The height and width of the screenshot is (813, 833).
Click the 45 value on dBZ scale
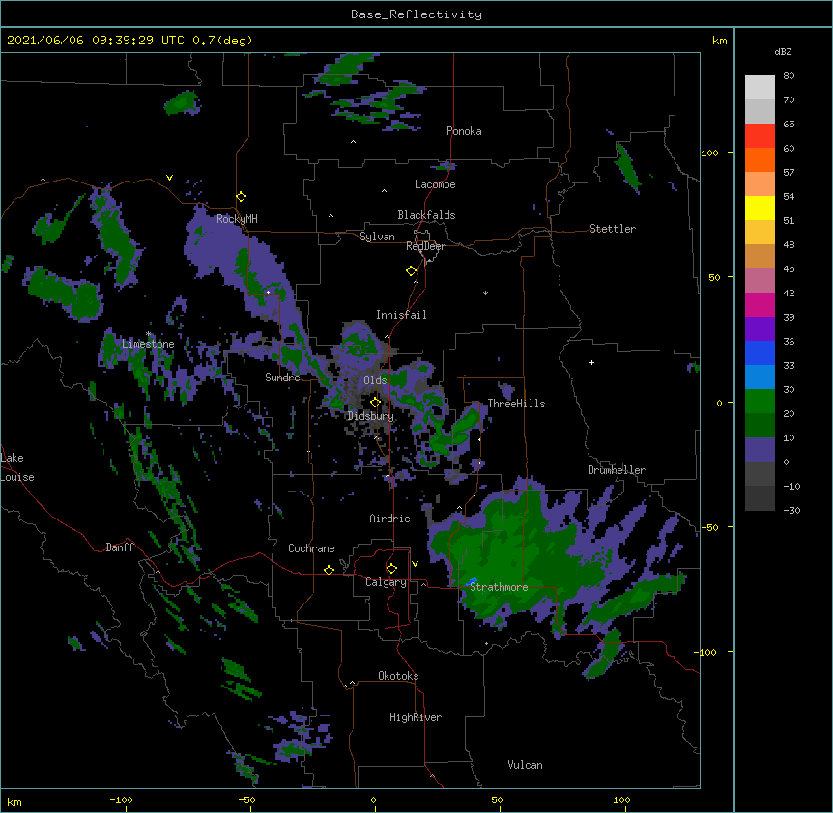pyautogui.click(x=789, y=268)
